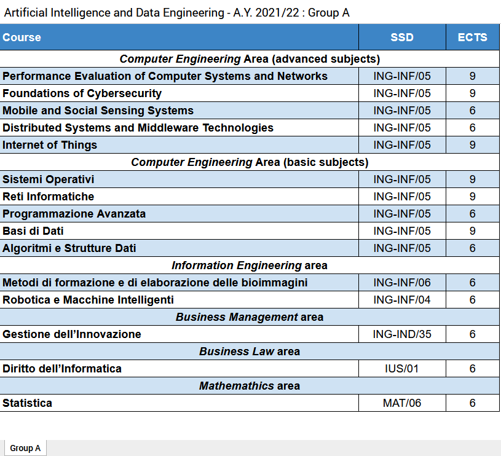The image size is (501, 456).
Task: Click the document title above the table
Action: click(177, 12)
